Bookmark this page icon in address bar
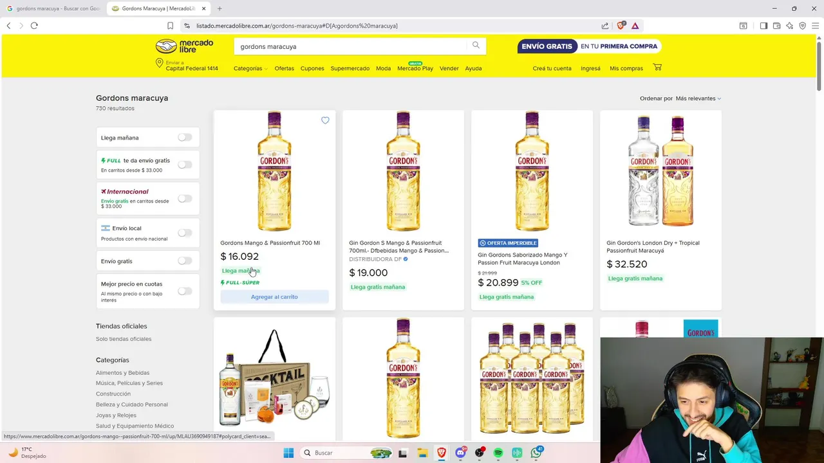The width and height of the screenshot is (824, 463). coord(170,26)
